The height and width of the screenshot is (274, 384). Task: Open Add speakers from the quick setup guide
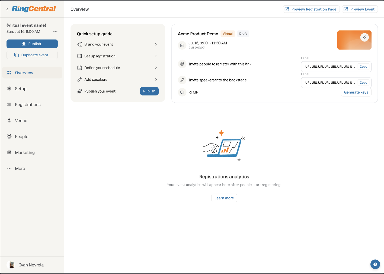118,79
